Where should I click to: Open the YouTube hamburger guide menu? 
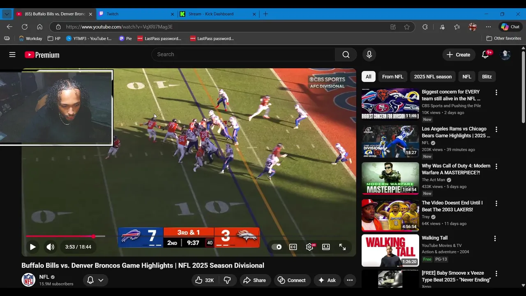click(12, 55)
